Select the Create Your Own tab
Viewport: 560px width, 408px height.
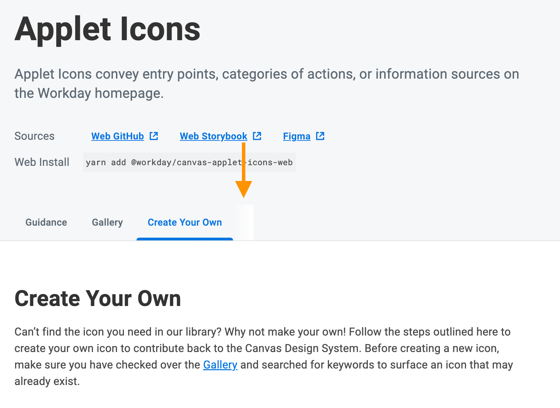click(x=185, y=222)
